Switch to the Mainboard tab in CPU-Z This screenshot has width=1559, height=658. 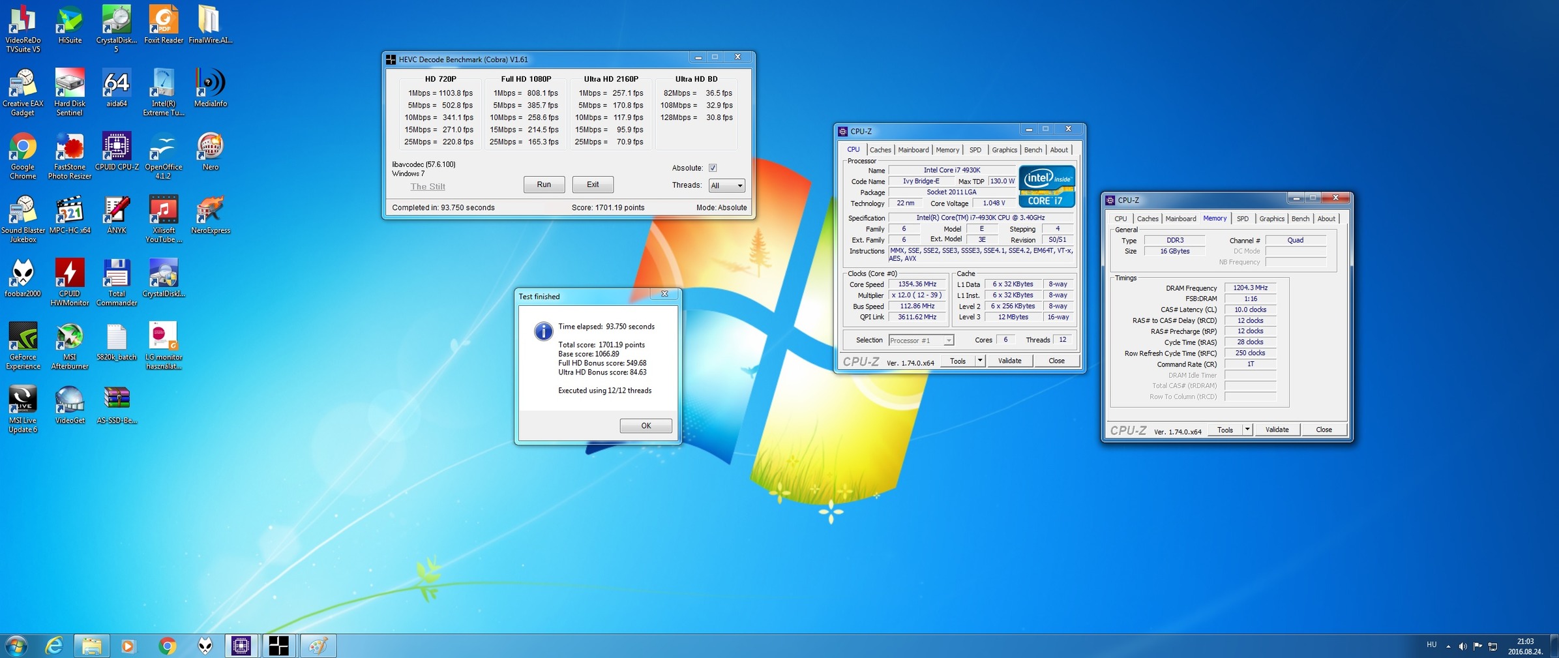[x=913, y=150]
